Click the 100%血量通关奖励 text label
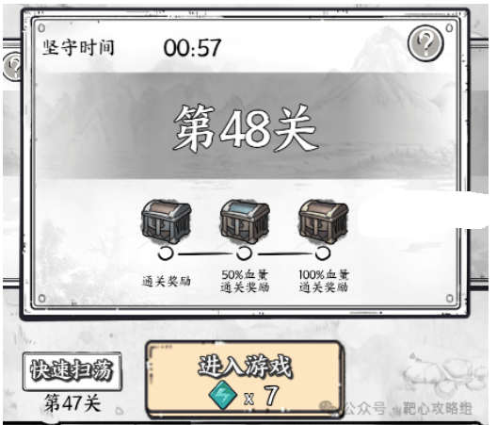497x425 pixels. (x=324, y=281)
